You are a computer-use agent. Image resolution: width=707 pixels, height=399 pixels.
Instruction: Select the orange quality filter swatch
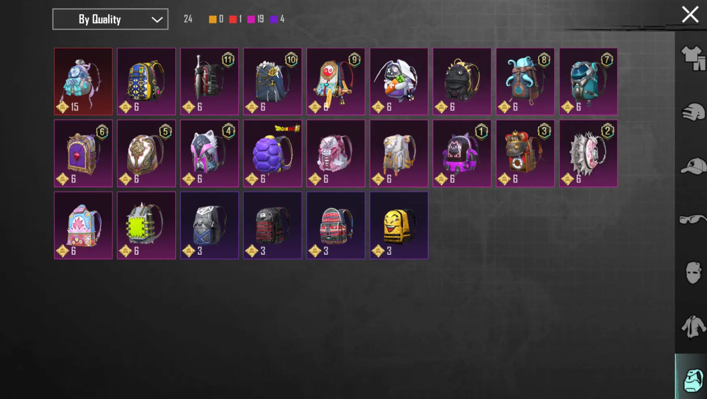click(x=212, y=19)
